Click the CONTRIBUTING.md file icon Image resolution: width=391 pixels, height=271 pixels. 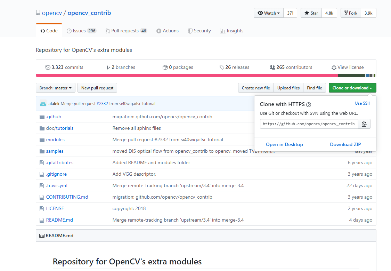click(x=42, y=197)
